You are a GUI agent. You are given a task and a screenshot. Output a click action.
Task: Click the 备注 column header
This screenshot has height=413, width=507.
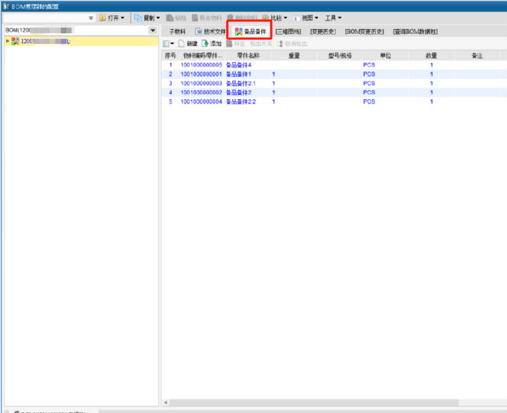[477, 56]
